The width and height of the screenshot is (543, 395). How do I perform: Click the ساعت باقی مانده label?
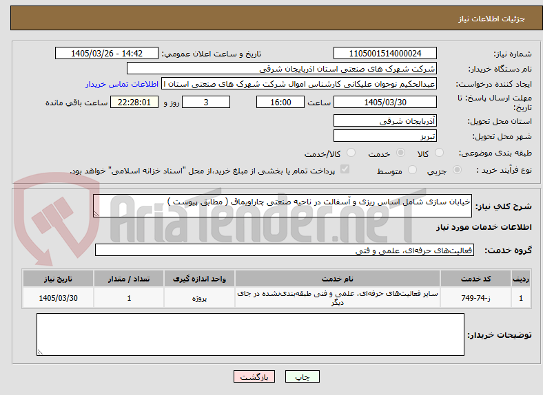click(x=76, y=103)
